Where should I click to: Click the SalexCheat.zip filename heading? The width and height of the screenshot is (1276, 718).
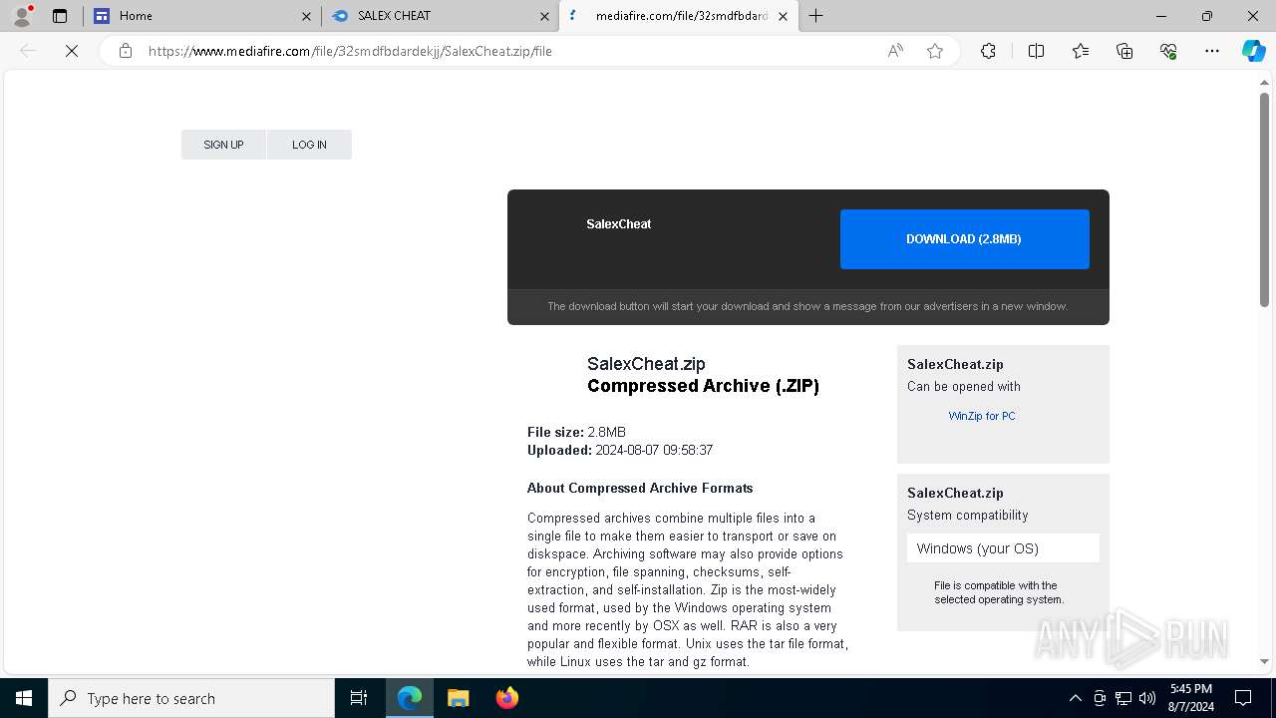coord(646,364)
